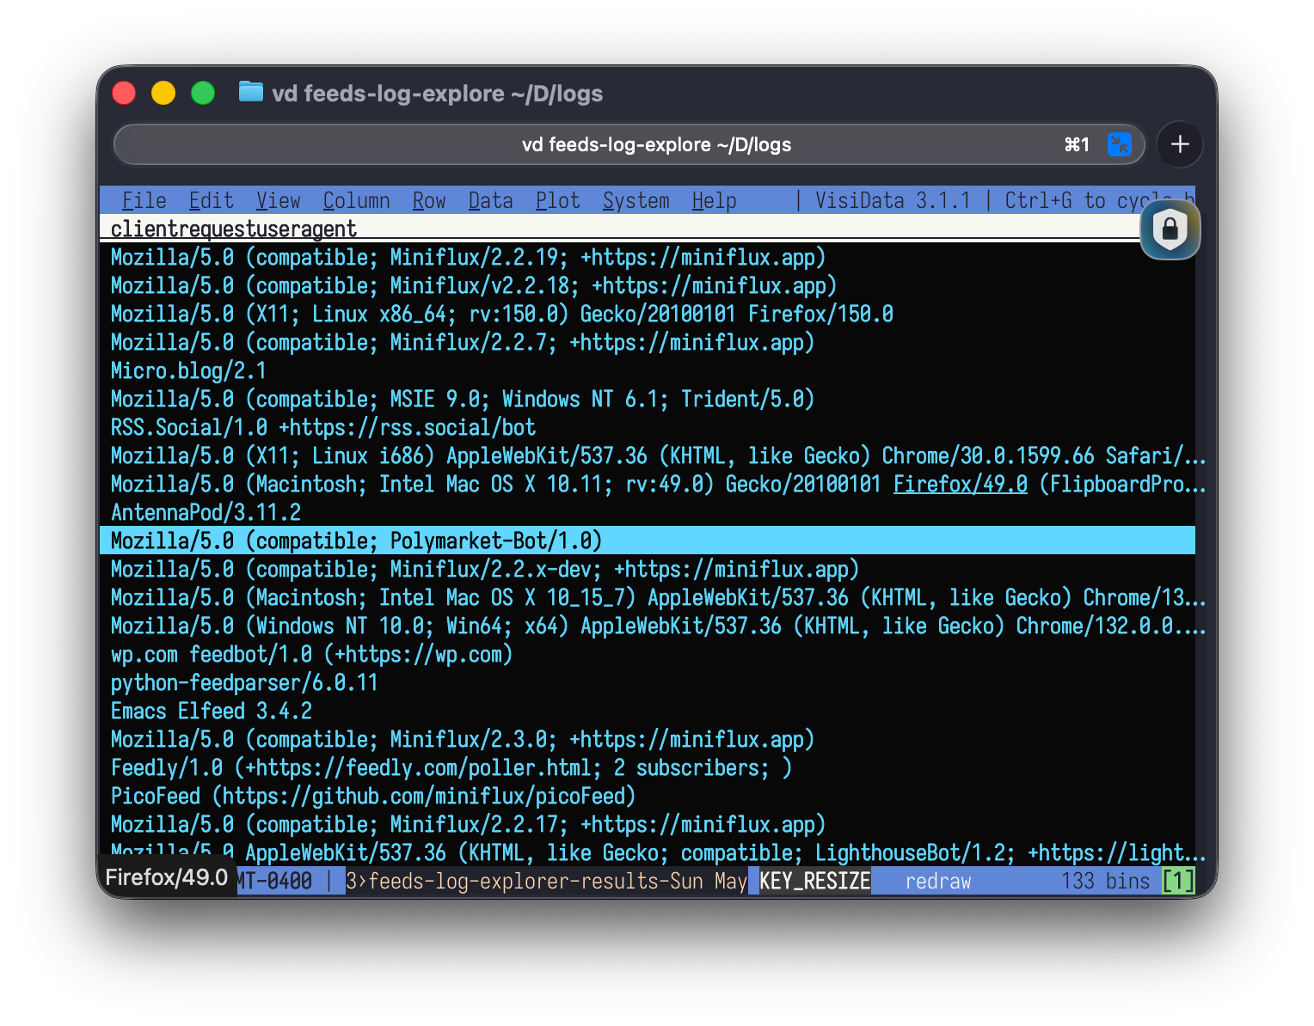Select the Feedly/1.0 poller row
1314x1026 pixels.
pyautogui.click(x=648, y=767)
